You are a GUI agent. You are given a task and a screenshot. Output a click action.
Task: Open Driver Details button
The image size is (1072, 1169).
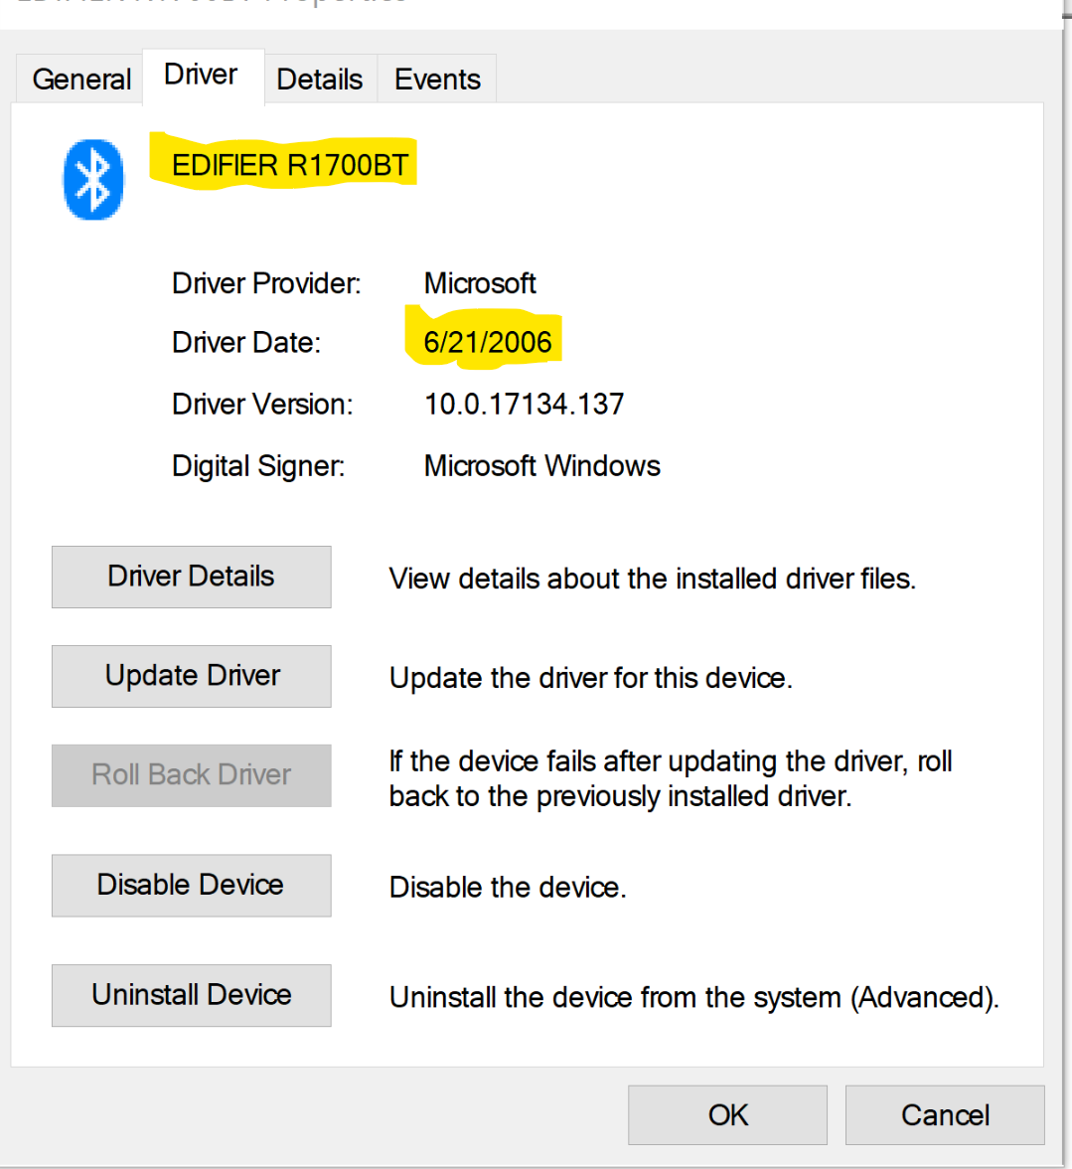[192, 577]
